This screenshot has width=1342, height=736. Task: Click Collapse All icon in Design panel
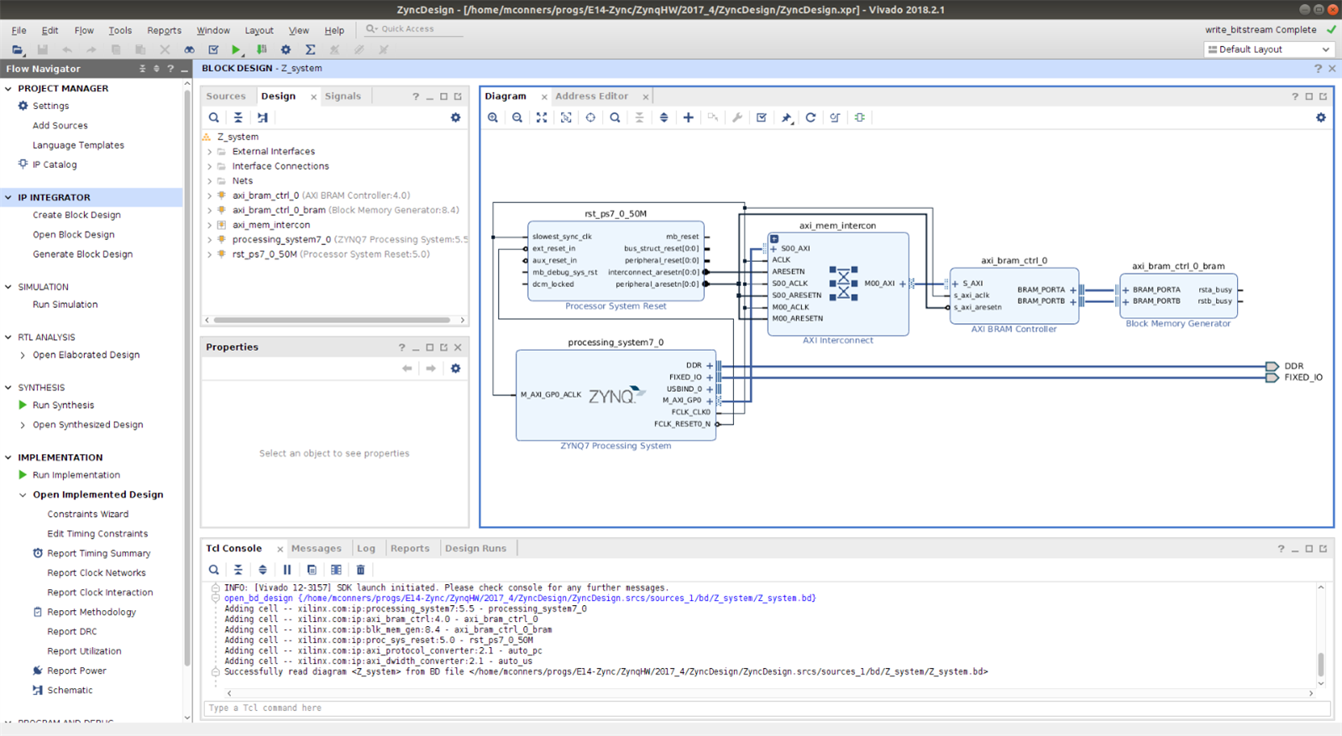[x=239, y=117]
